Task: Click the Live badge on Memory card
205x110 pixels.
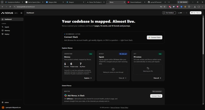Action: pos(91,54)
